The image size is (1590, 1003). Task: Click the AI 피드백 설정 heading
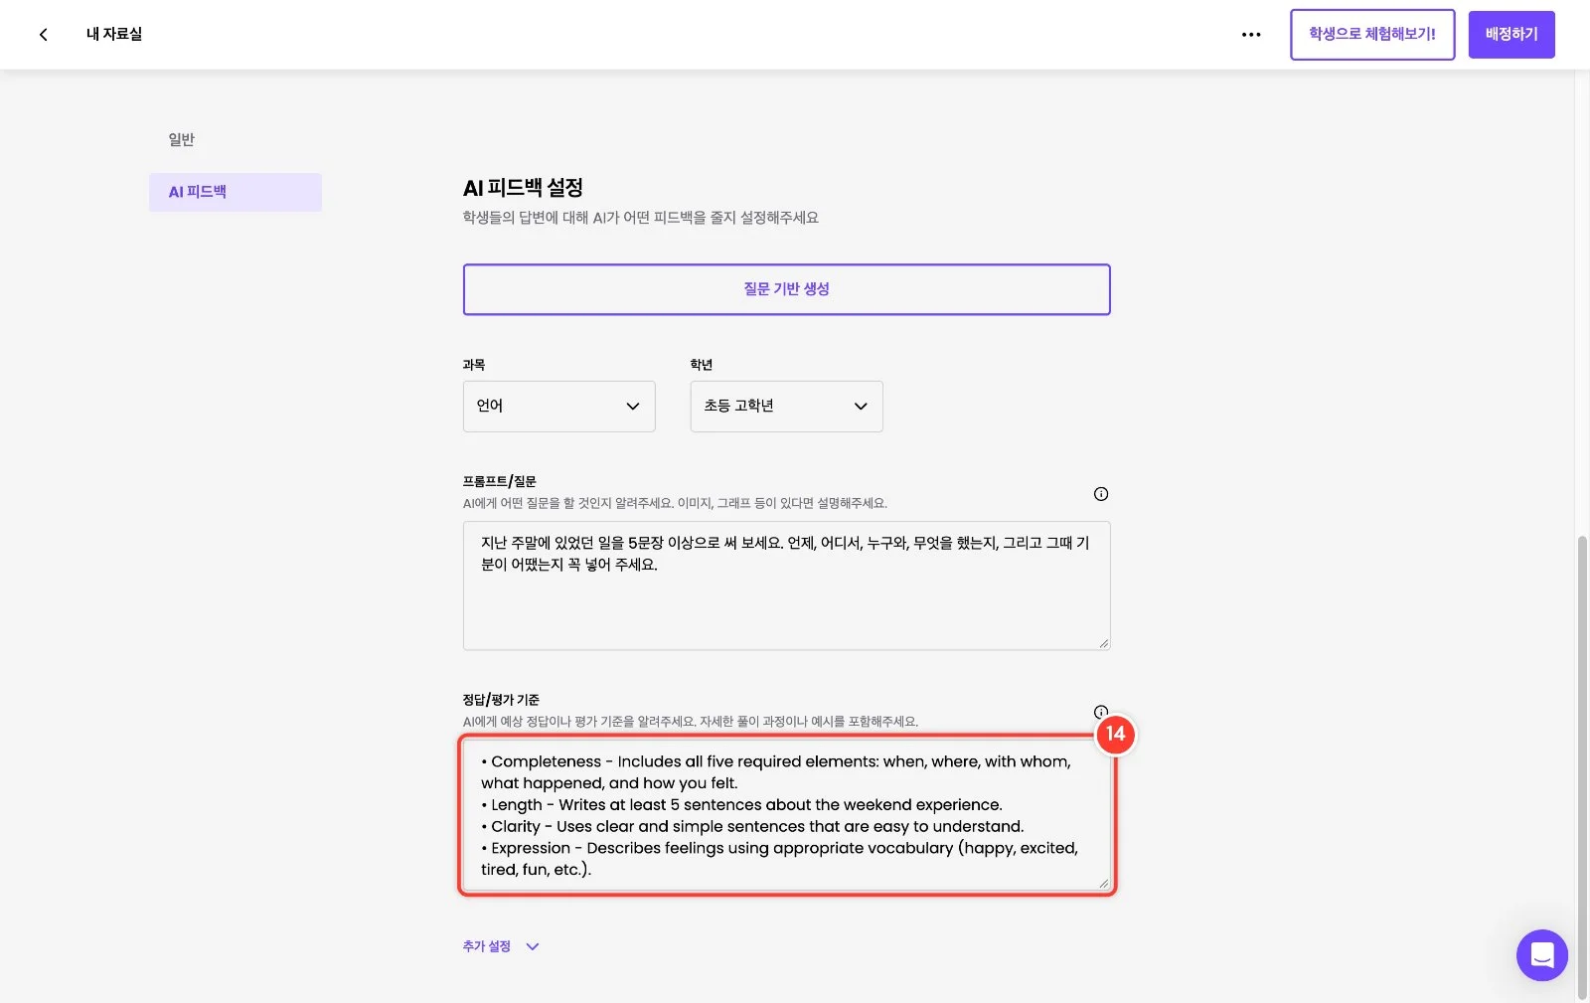523,188
